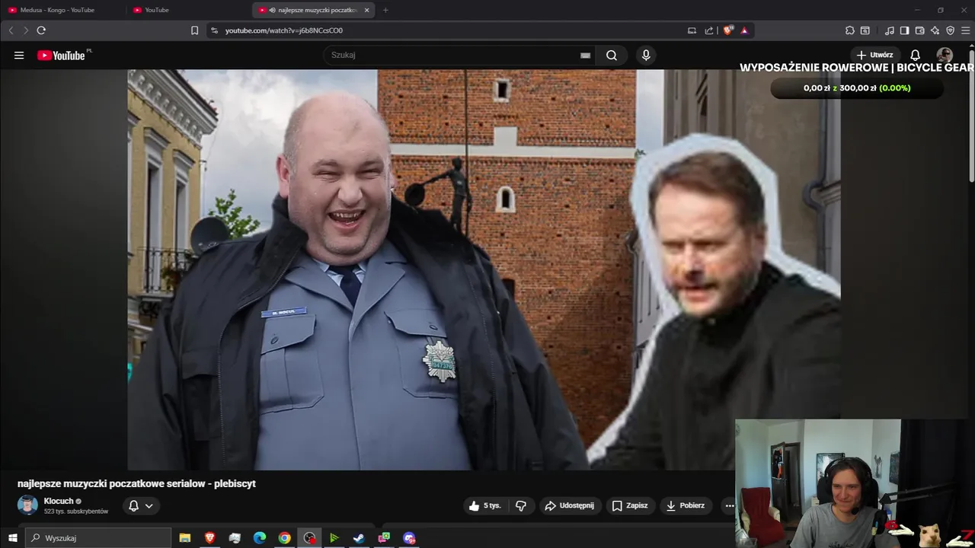Open the Brave VPN shield icon
This screenshot has height=548, width=975.
(950, 30)
